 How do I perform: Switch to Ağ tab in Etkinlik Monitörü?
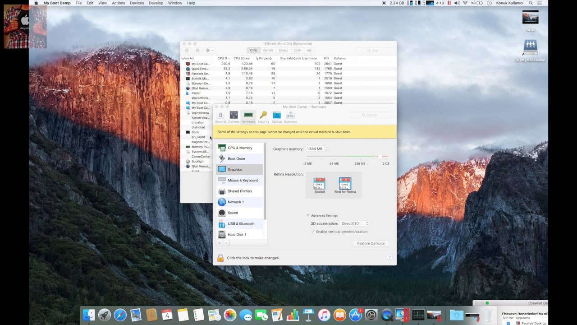coord(309,50)
